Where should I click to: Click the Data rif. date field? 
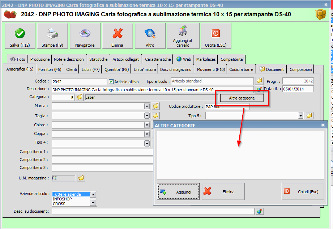298,89
